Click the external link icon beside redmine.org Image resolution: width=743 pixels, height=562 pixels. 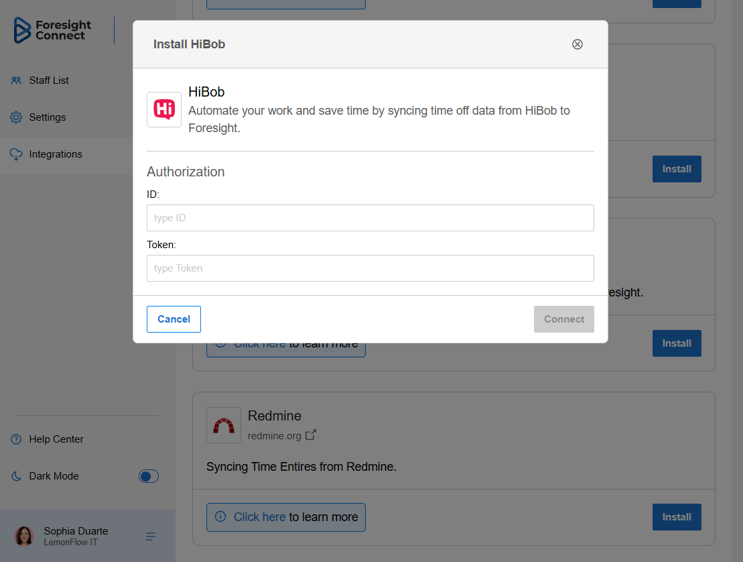point(310,435)
